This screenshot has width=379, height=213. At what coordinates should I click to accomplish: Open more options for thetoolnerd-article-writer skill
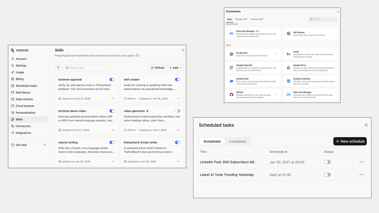[179, 162]
